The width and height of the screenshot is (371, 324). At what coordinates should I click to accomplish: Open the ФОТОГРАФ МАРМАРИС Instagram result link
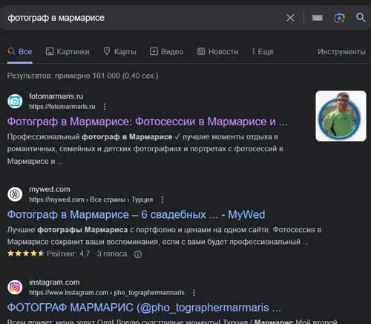[x=144, y=308]
